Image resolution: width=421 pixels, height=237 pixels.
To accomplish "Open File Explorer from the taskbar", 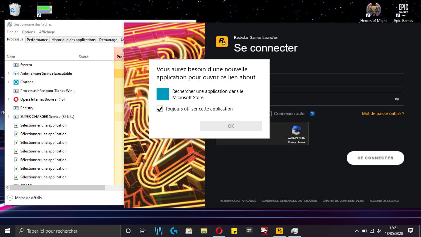I will [204, 231].
